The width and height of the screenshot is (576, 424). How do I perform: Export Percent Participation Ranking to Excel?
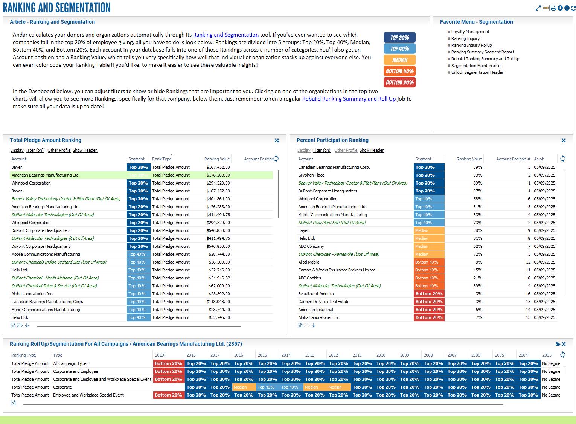300,325
